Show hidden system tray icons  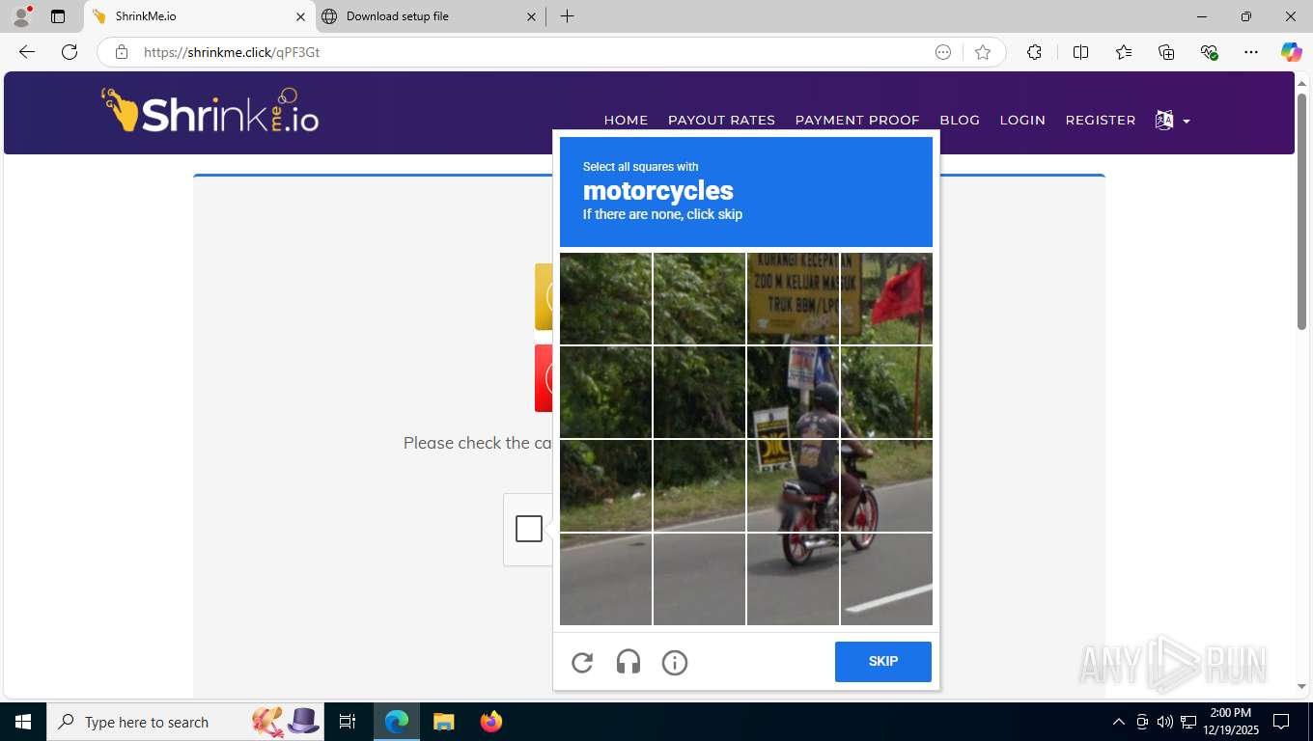[x=1119, y=722]
